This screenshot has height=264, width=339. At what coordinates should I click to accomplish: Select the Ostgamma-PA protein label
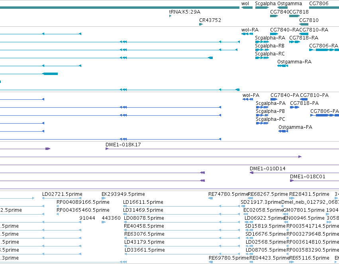pos(295,128)
